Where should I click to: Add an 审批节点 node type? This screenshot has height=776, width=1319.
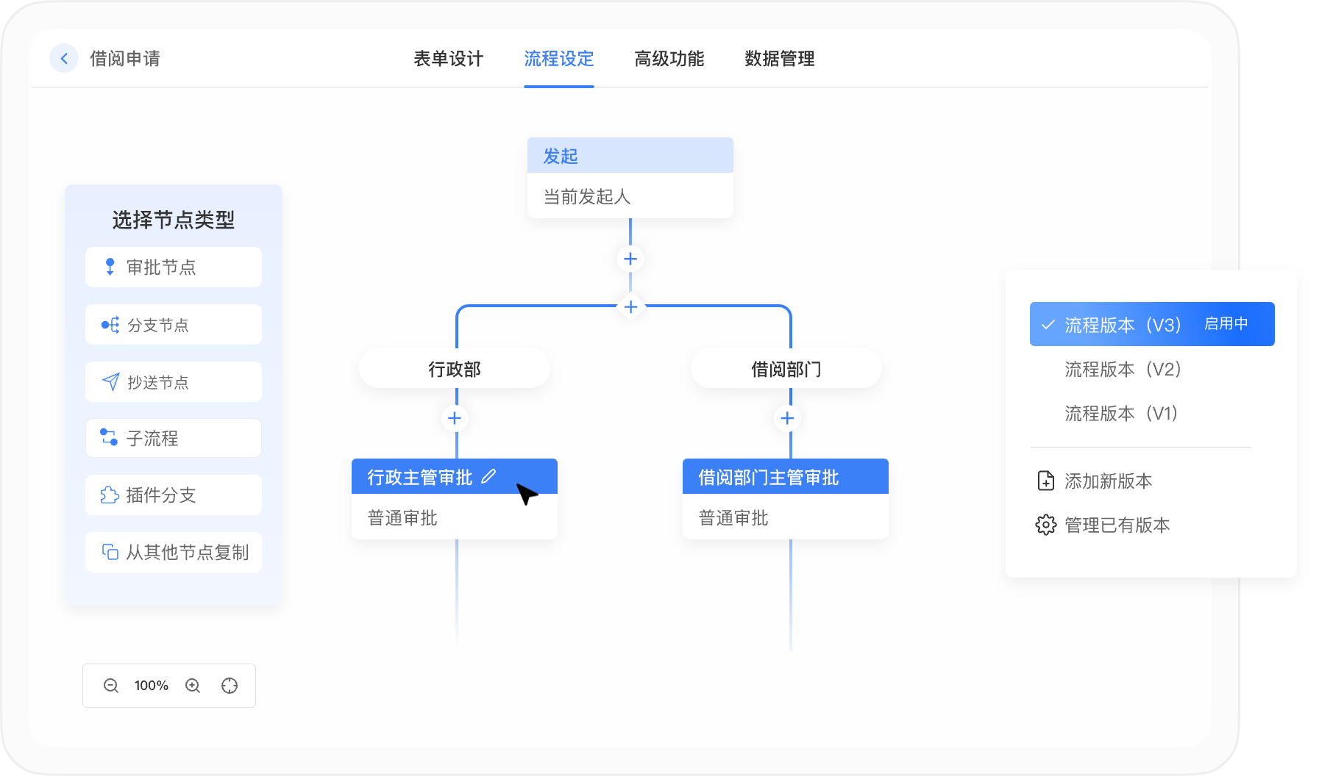(174, 267)
